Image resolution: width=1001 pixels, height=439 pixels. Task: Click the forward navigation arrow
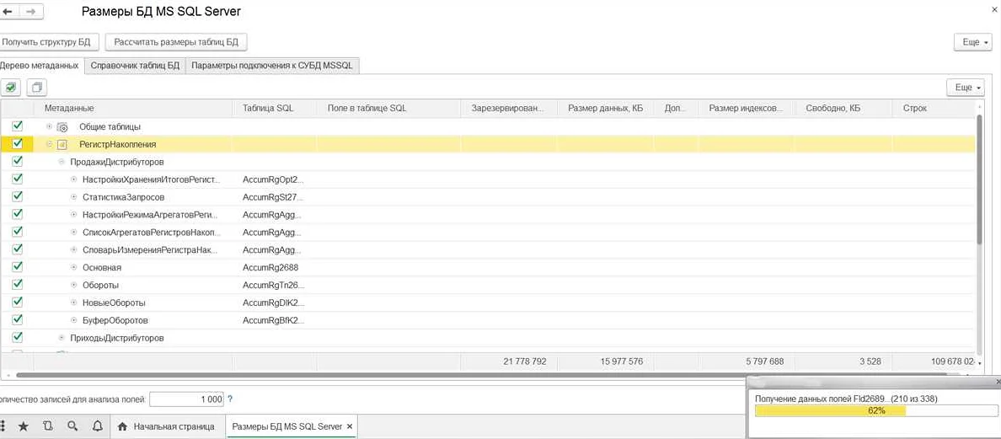coord(31,12)
